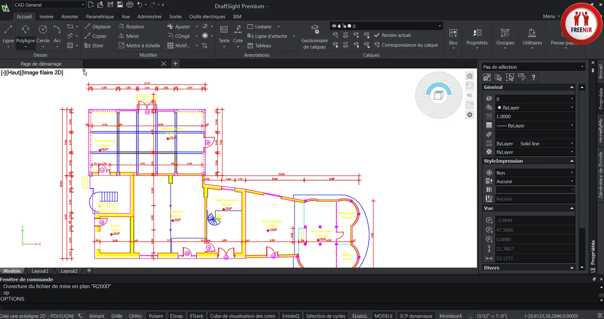The image size is (604, 319).
Task: Collapse the Vue section
Action: tap(572, 208)
